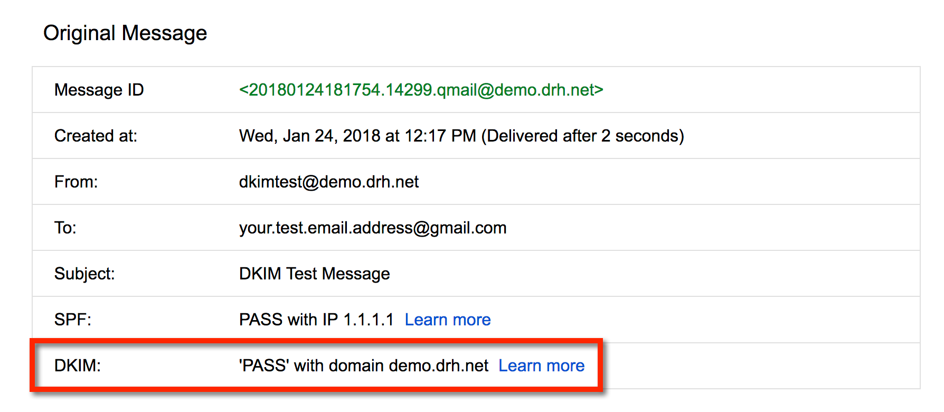Select recipient your.test.email.address@gmail.com
Image resolution: width=944 pixels, height=412 pixels.
click(372, 228)
